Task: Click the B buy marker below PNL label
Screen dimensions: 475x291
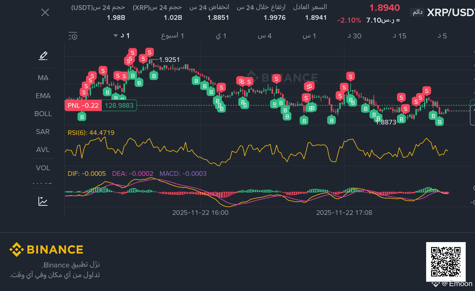Action: (x=82, y=117)
